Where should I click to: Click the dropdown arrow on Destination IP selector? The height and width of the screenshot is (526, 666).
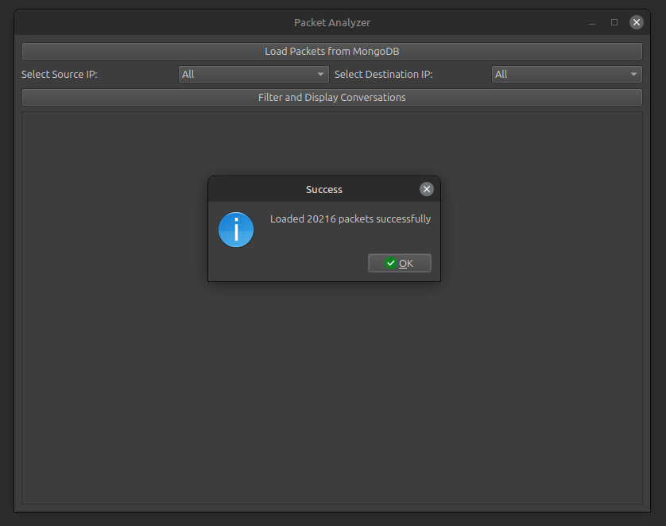634,74
